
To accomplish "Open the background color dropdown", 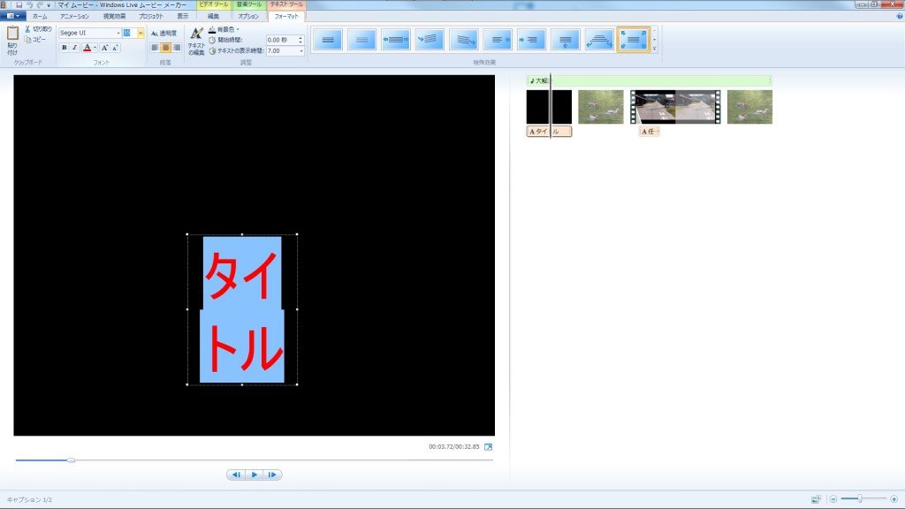I will [x=224, y=29].
